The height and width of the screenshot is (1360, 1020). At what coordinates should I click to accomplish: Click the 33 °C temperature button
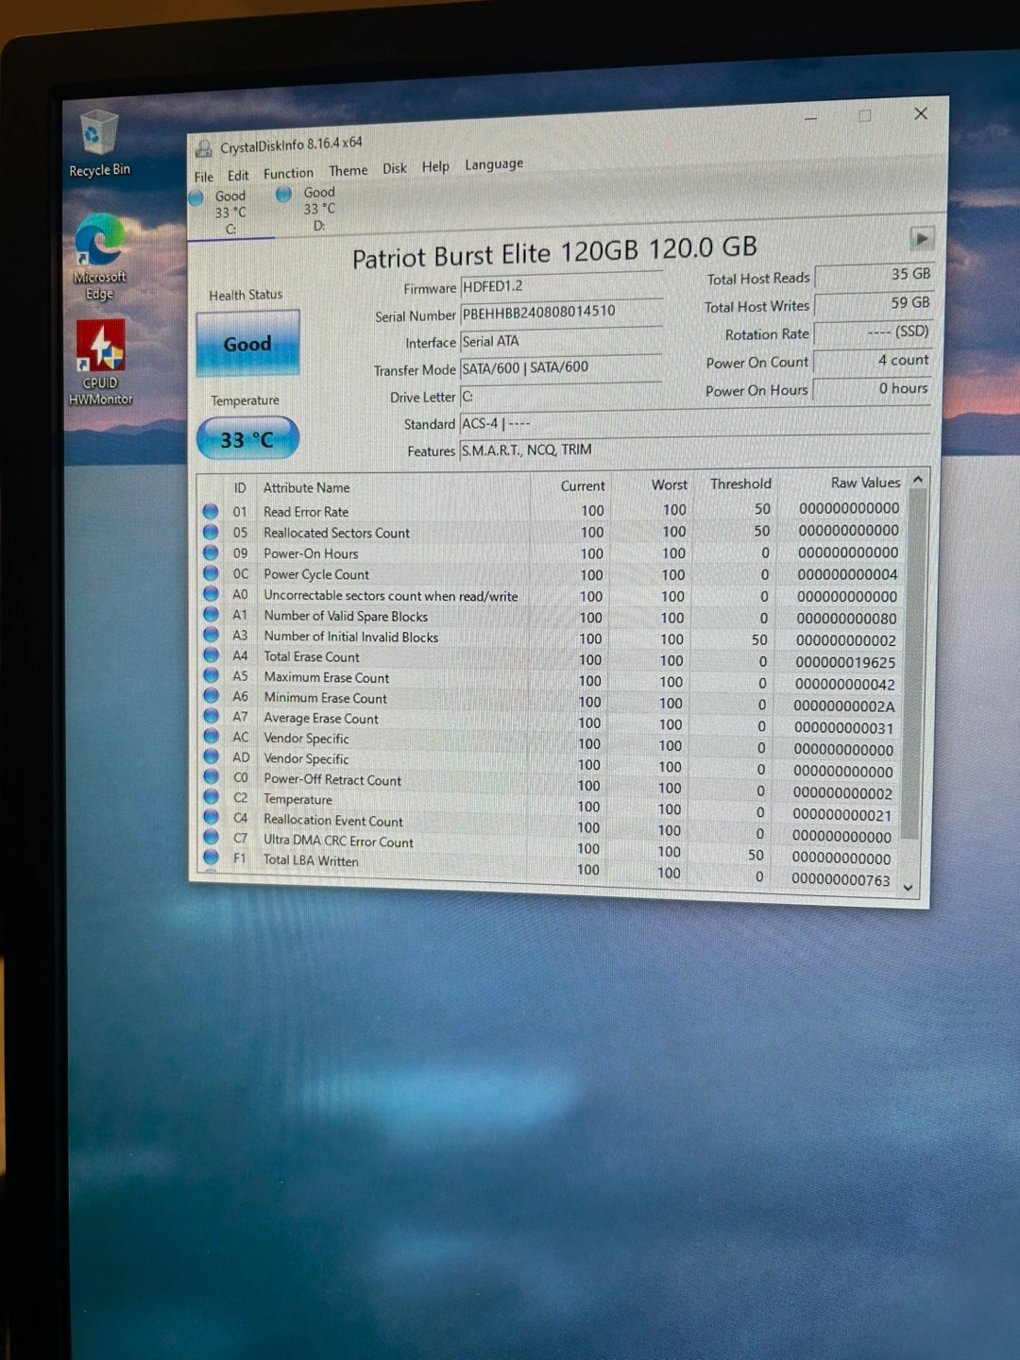(x=247, y=439)
